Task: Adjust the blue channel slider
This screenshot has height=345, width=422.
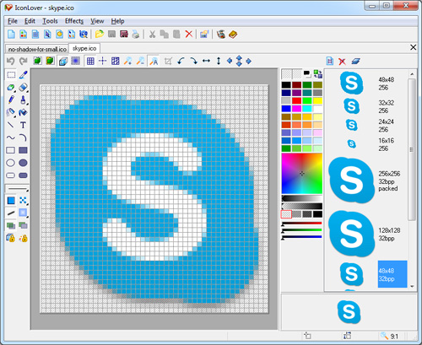Action: pos(302,237)
